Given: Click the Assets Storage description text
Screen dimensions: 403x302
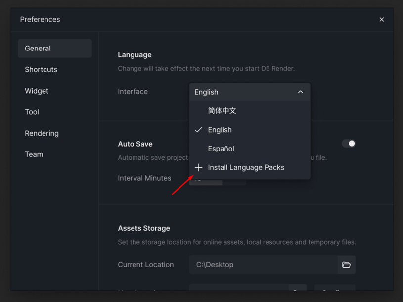Looking at the screenshot, I should pyautogui.click(x=237, y=242).
